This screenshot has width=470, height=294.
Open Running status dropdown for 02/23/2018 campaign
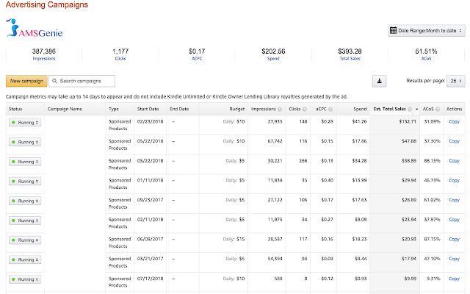coord(25,123)
